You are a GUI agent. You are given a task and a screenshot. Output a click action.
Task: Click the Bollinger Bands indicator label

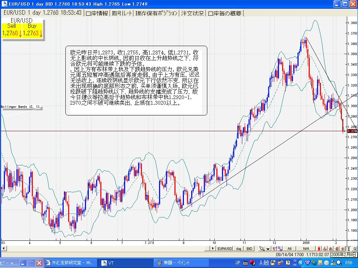tap(21, 107)
